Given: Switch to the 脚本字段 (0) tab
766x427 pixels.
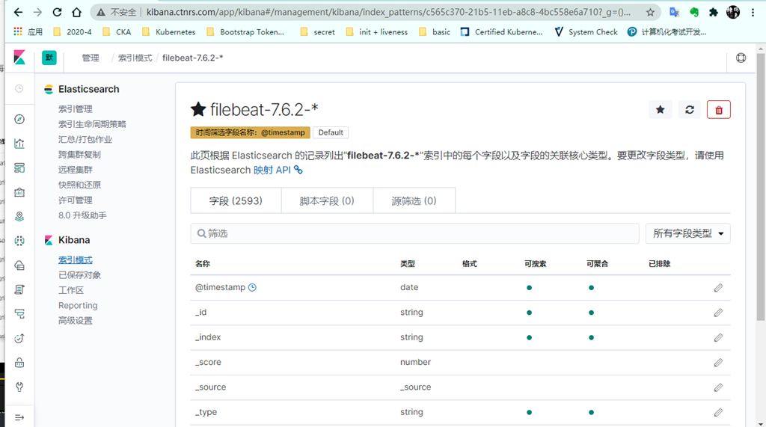Looking at the screenshot, I should coord(327,201).
